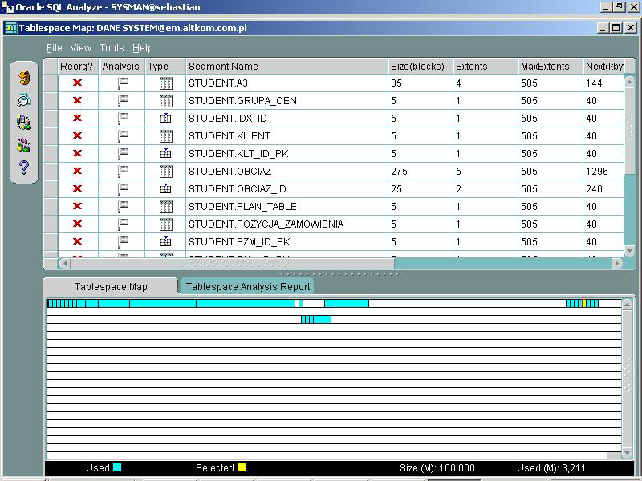Click segment table horizontal scroll right arrow
642x481 pixels.
616,264
